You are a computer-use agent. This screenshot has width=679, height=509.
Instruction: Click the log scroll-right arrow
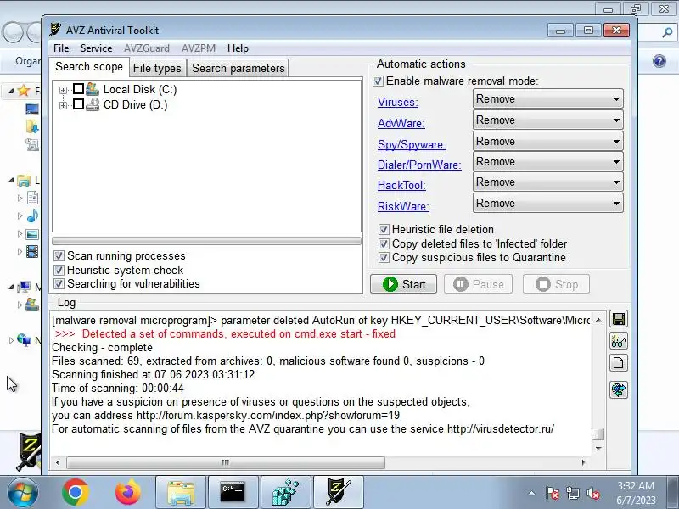[583, 462]
